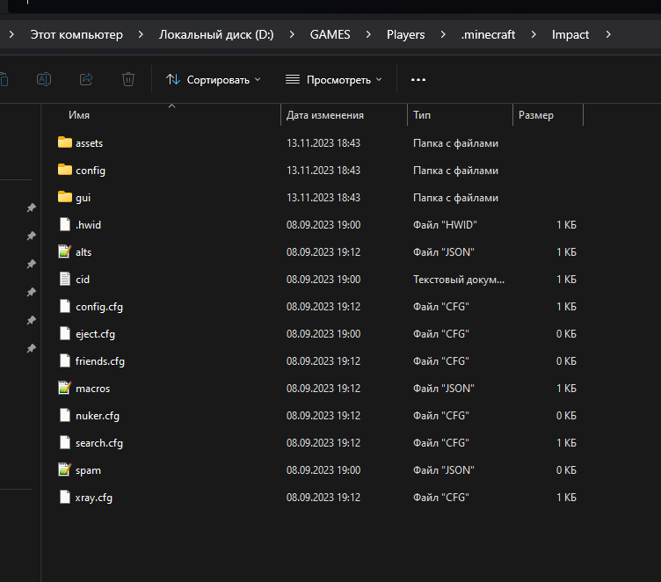Go to Этот компьютер in breadcrumb
This screenshot has height=582, width=661.
click(76, 34)
